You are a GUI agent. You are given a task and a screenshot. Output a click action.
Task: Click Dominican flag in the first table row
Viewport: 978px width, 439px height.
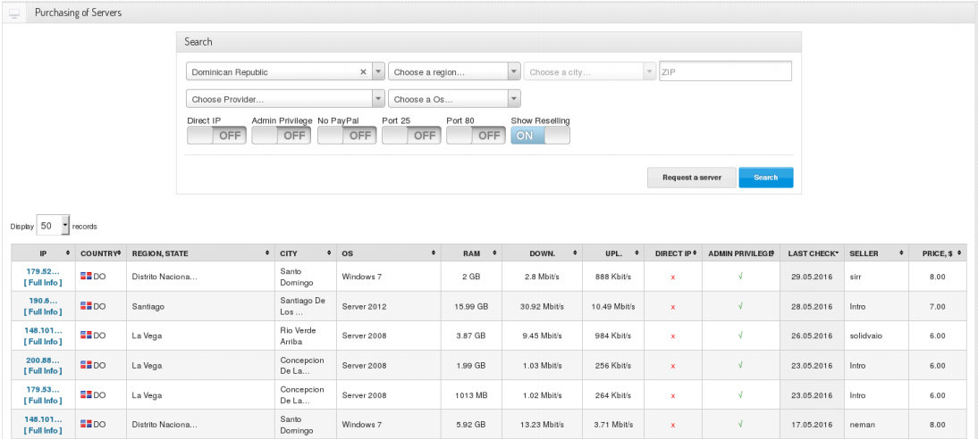[x=87, y=276]
